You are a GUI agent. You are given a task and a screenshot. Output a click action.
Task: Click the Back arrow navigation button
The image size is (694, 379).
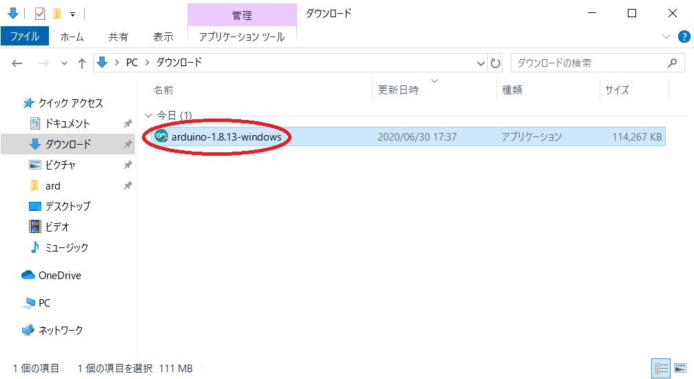point(18,63)
